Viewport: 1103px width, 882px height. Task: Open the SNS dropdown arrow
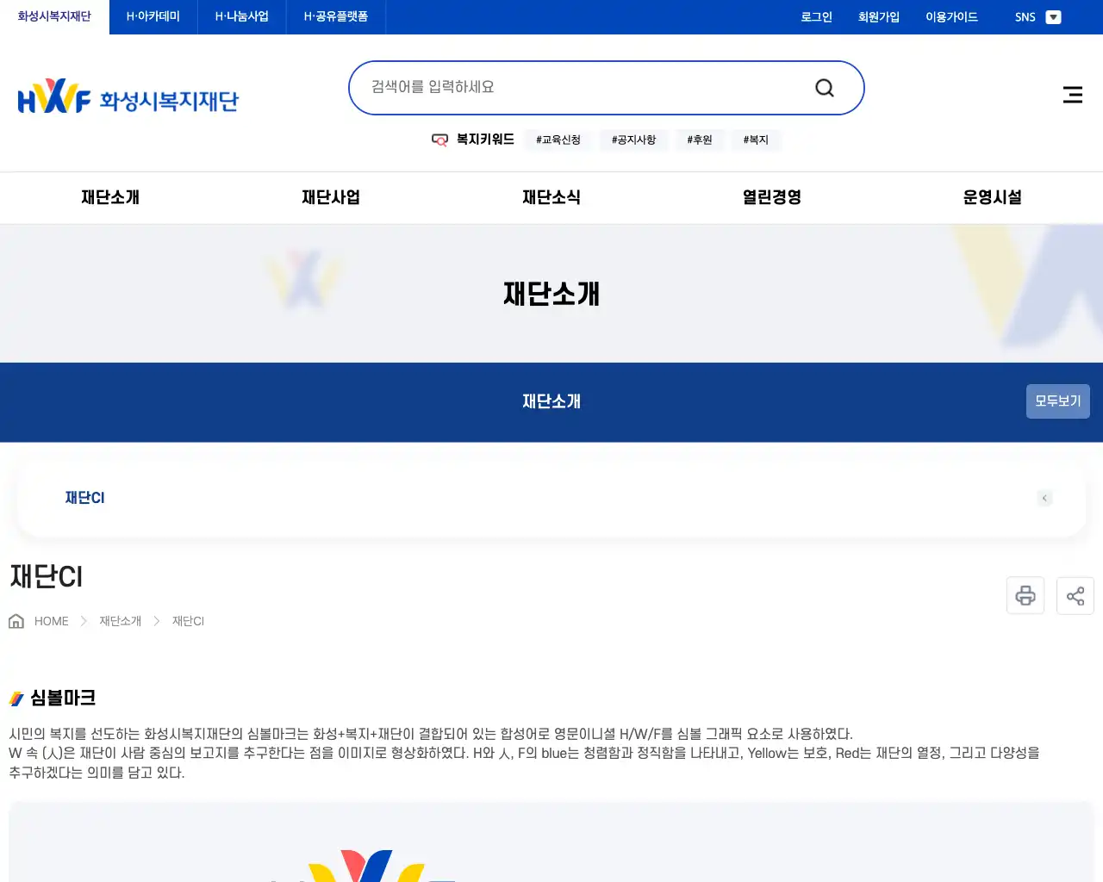[1052, 16]
